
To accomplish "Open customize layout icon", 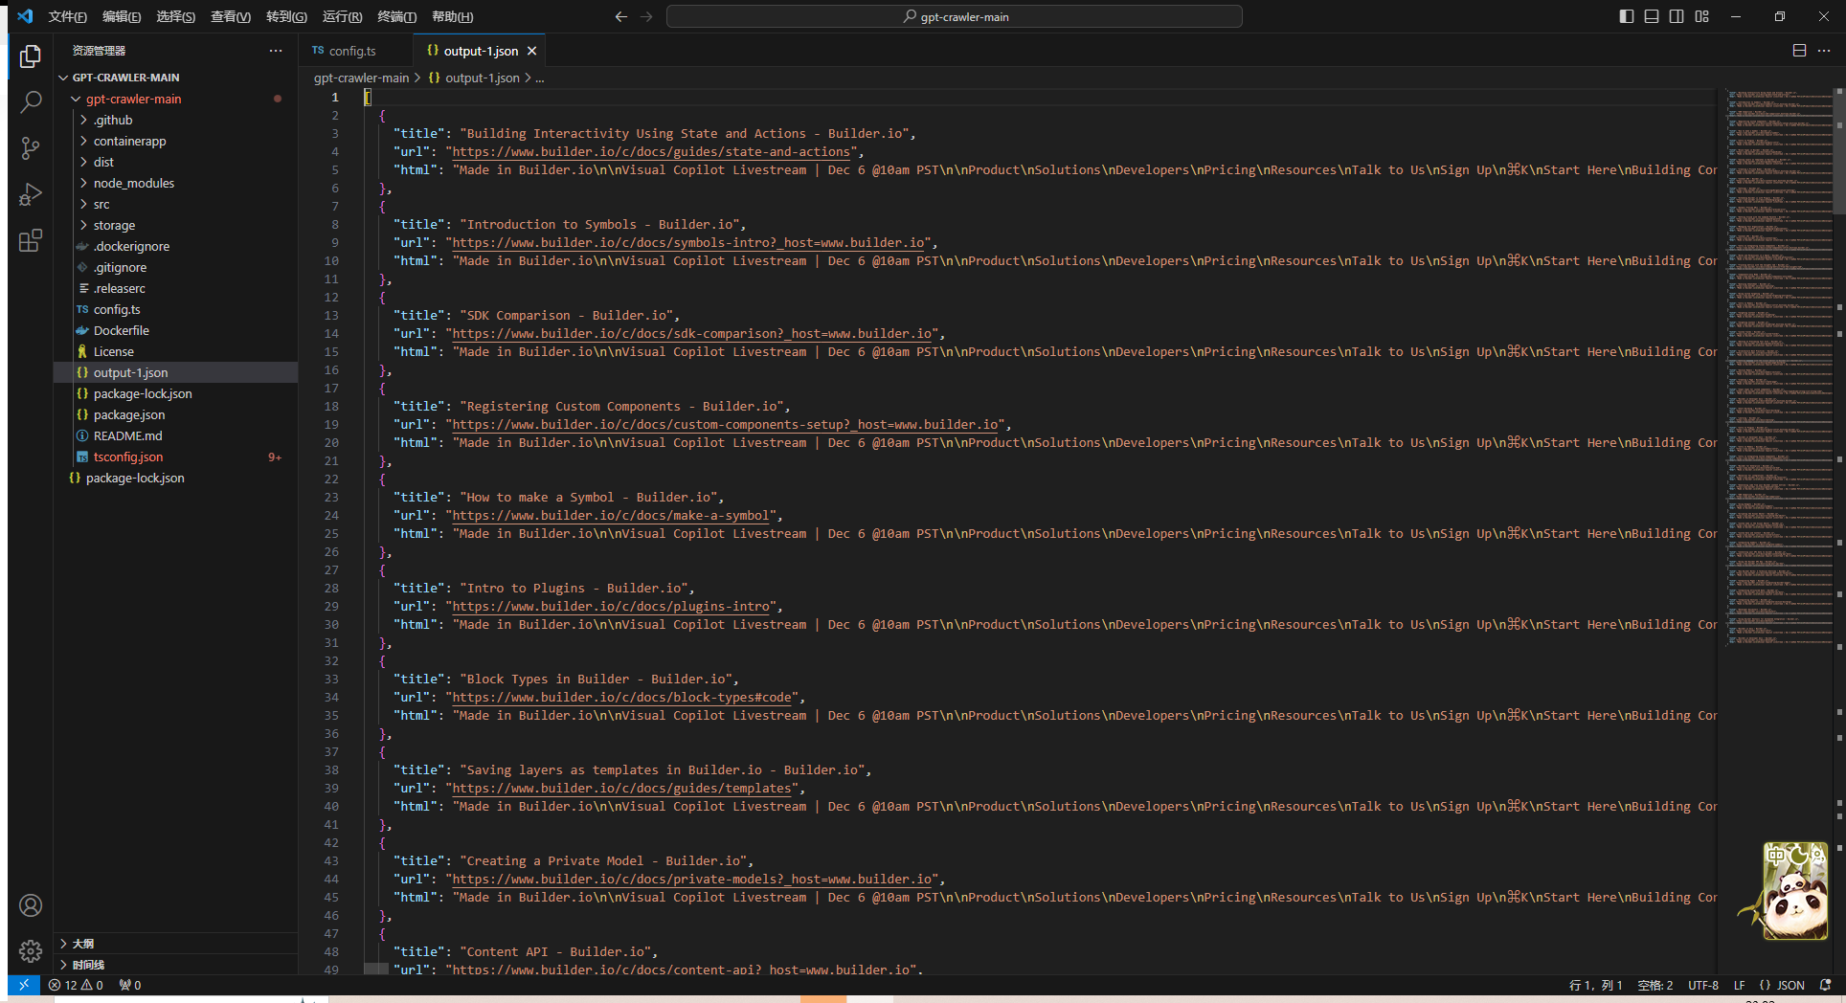I will pyautogui.click(x=1701, y=16).
